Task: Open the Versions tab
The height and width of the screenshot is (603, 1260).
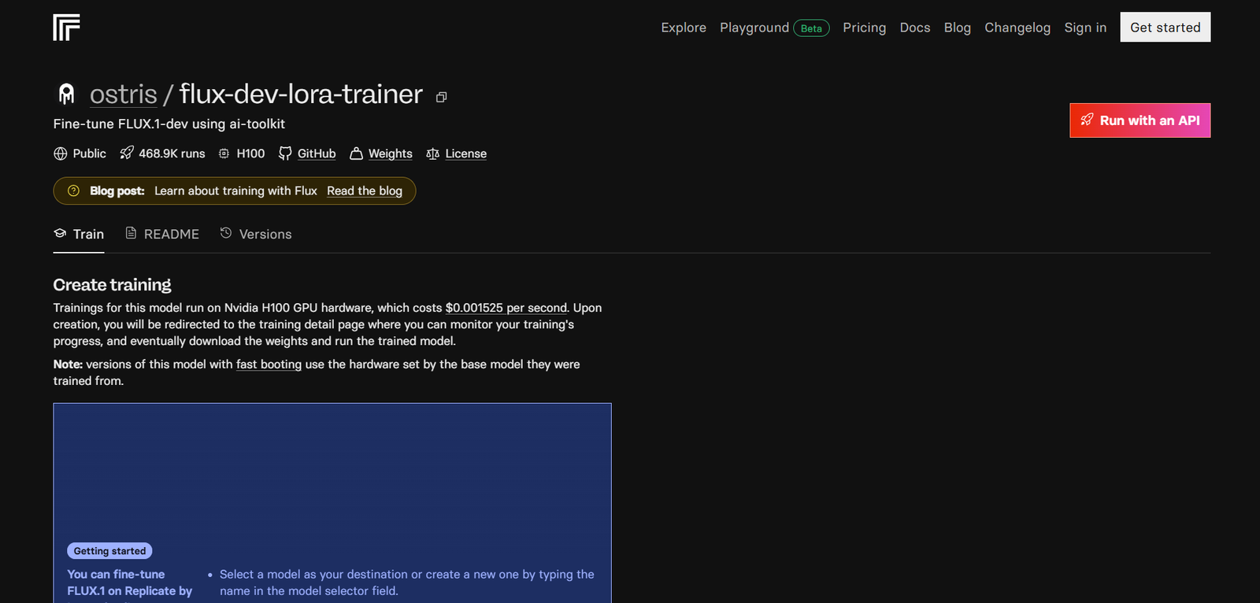Action: click(x=265, y=235)
